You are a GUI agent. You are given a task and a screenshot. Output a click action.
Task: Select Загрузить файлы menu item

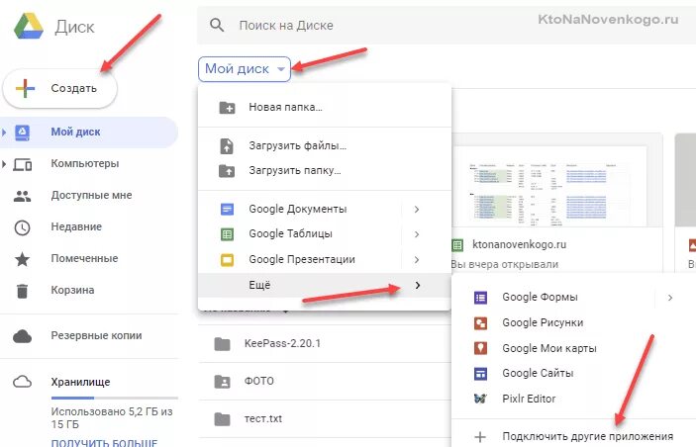[x=325, y=146]
